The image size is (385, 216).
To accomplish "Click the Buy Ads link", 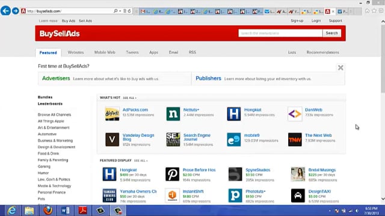I will 69,21.
